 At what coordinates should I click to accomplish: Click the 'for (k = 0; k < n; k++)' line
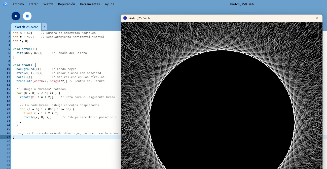click(38, 93)
